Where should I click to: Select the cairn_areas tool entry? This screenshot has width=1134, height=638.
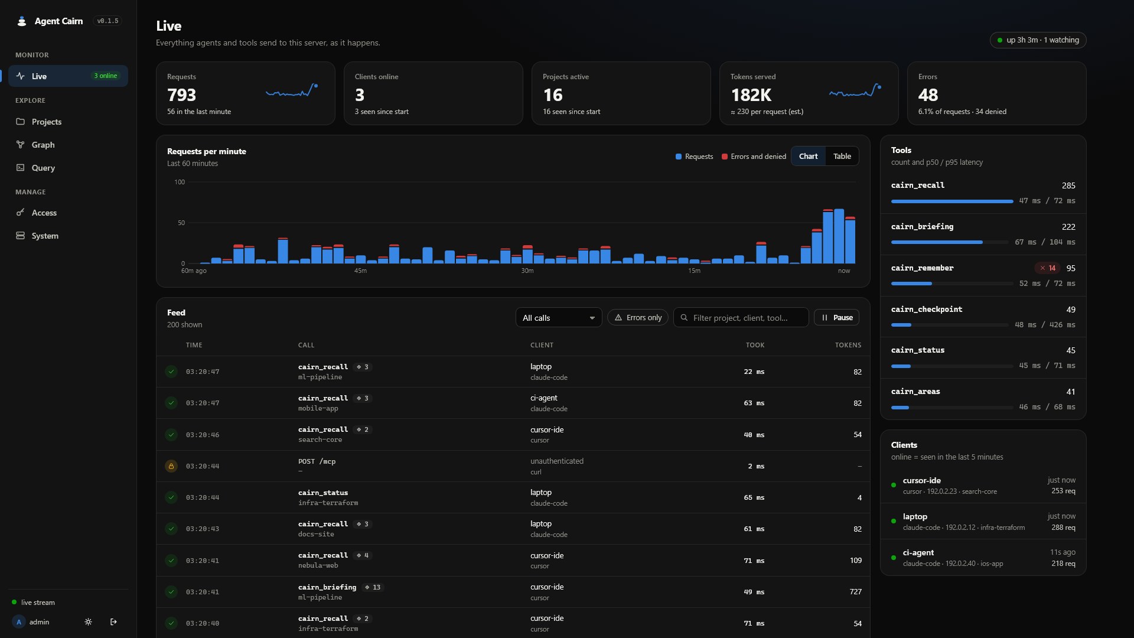(x=983, y=399)
